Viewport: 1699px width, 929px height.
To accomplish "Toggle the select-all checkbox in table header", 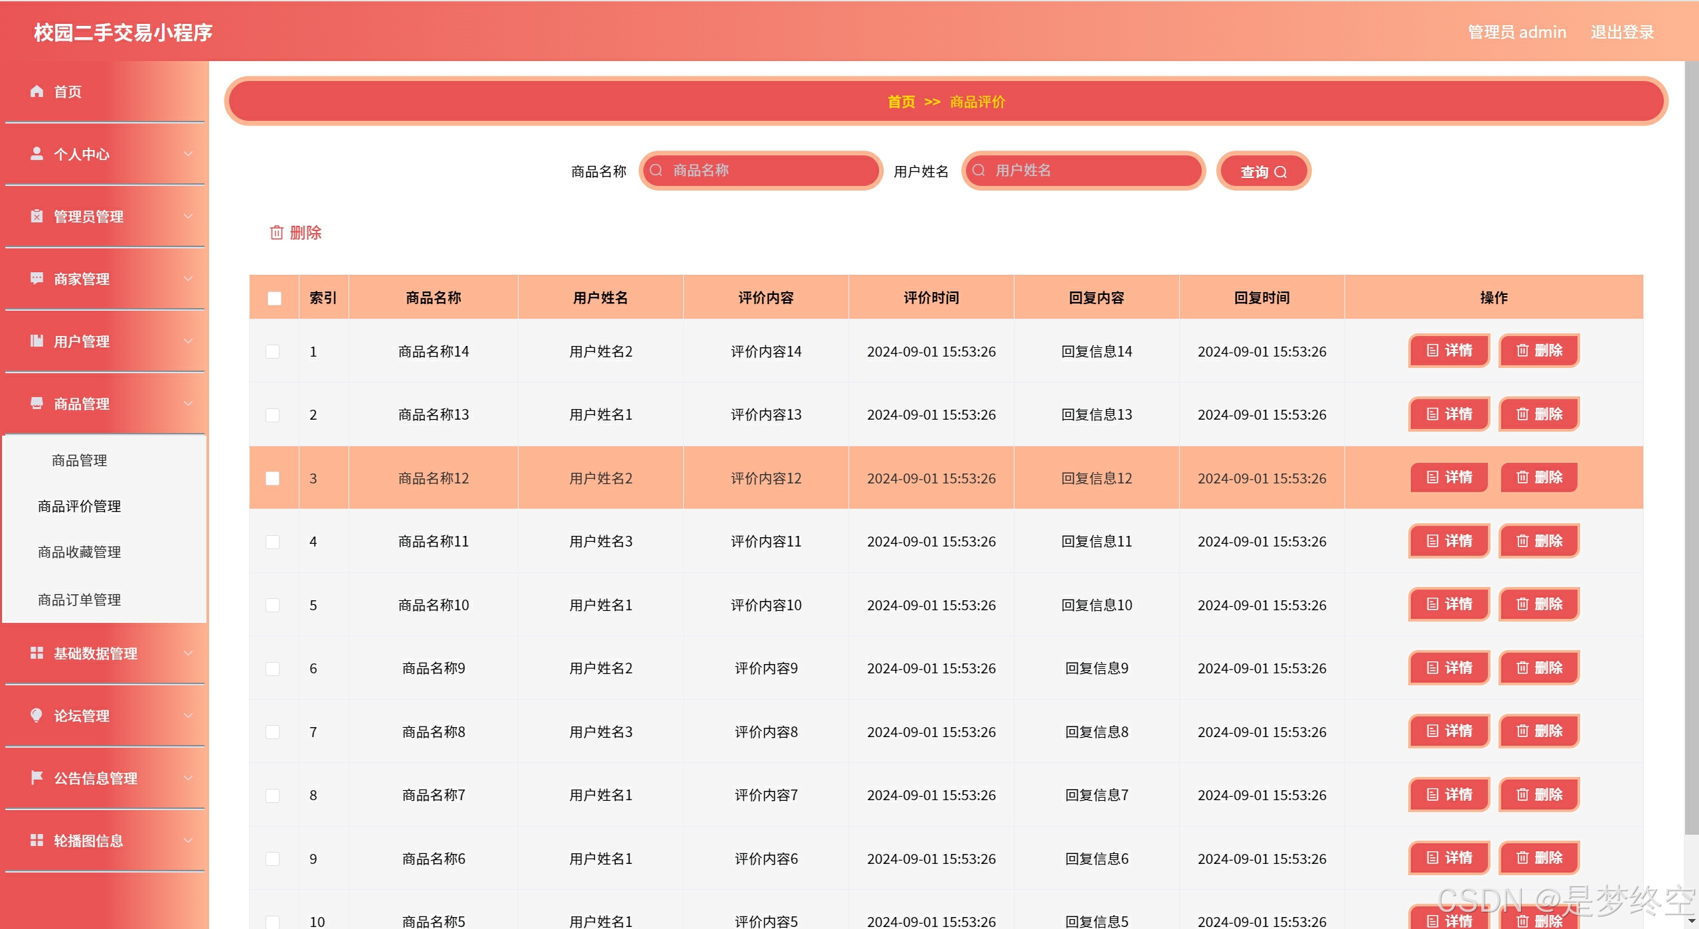I will coord(274,298).
